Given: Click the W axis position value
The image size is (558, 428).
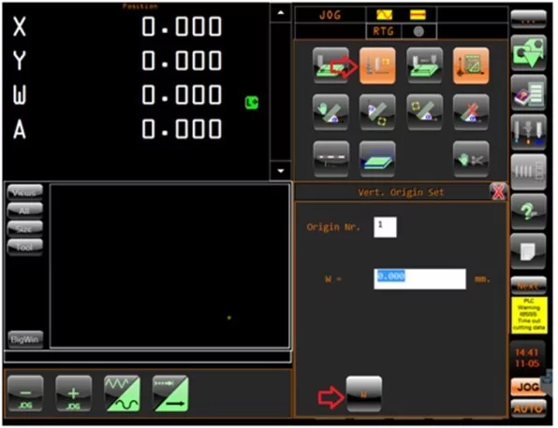Looking at the screenshot, I should click(x=182, y=94).
